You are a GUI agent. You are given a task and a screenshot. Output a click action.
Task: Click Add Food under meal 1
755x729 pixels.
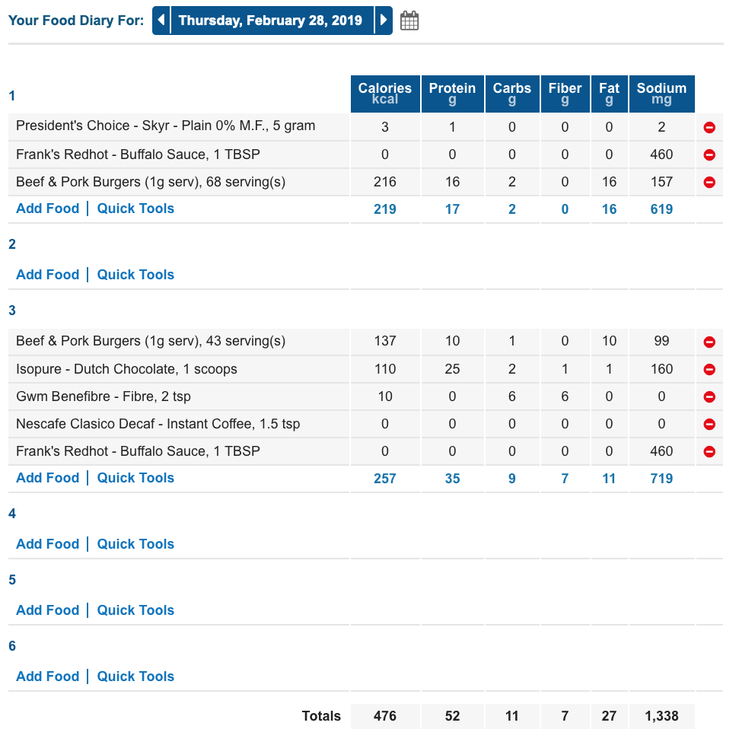[48, 209]
